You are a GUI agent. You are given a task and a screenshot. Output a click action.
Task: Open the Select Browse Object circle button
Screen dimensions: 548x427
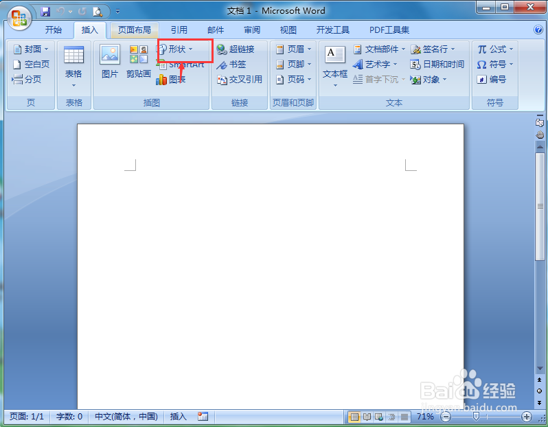(540, 391)
